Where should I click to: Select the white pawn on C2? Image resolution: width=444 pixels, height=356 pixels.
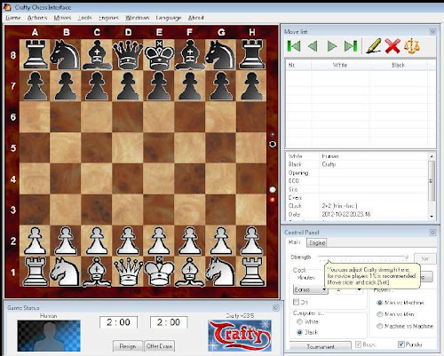(97, 241)
